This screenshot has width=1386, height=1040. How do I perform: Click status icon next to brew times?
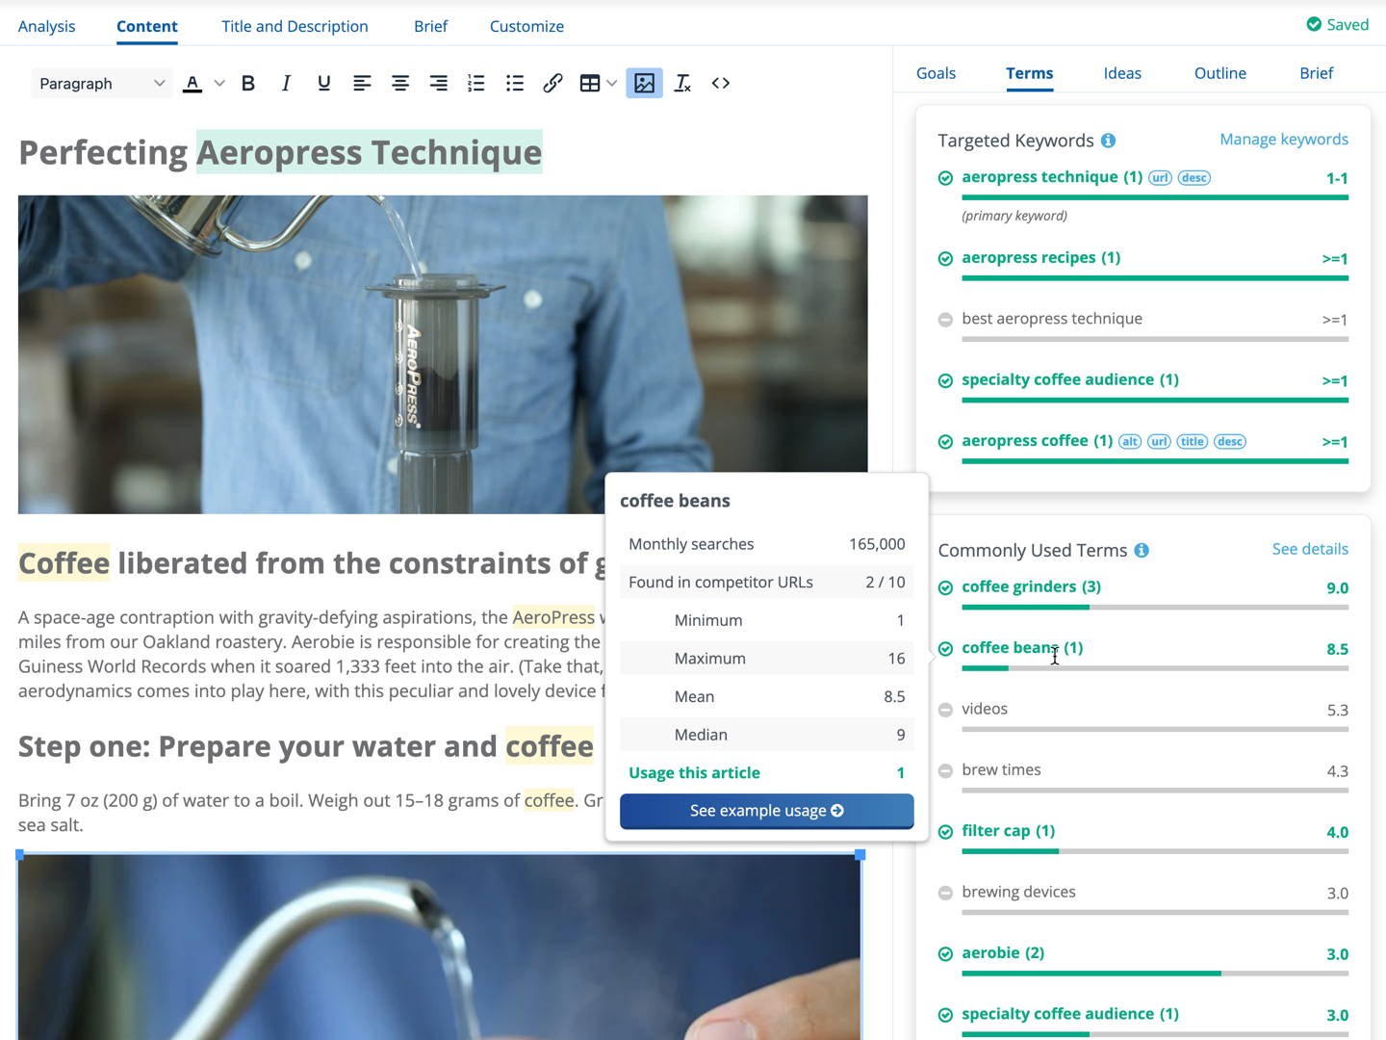point(945,770)
